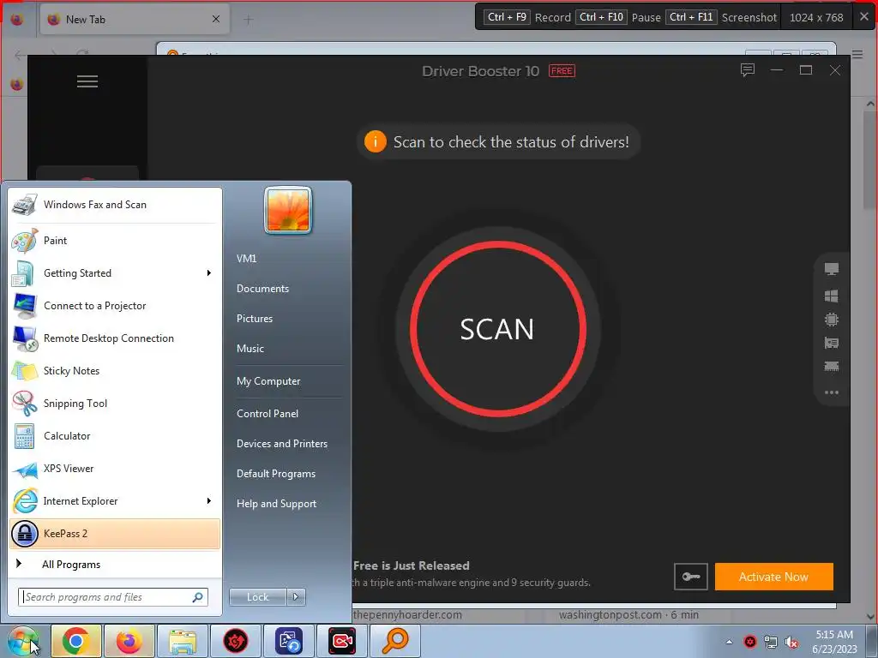Close the New Tab in Firefox
Screen dimensions: 878x658
click(x=215, y=19)
